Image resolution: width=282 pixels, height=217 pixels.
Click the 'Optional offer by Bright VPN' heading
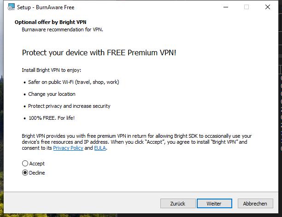pyautogui.click(x=51, y=22)
